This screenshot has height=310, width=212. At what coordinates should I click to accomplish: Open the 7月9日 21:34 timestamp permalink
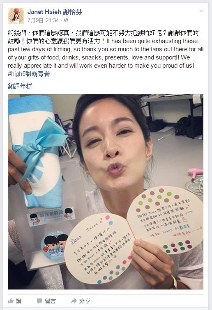pyautogui.click(x=43, y=20)
